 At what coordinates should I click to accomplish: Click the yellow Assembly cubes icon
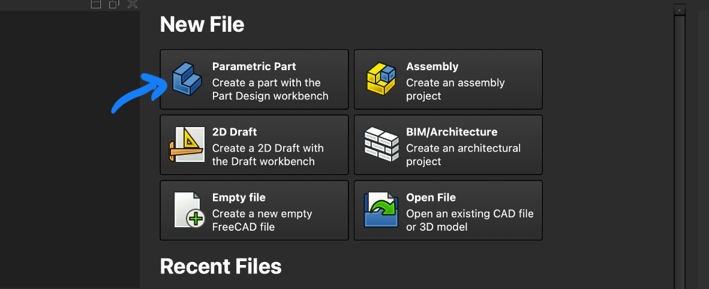tap(380, 80)
